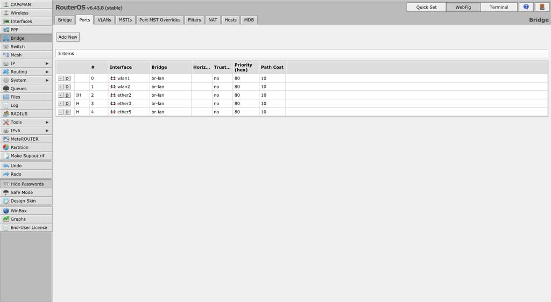
Task: Click the RADIUS icon in sidebar
Action: pos(6,114)
